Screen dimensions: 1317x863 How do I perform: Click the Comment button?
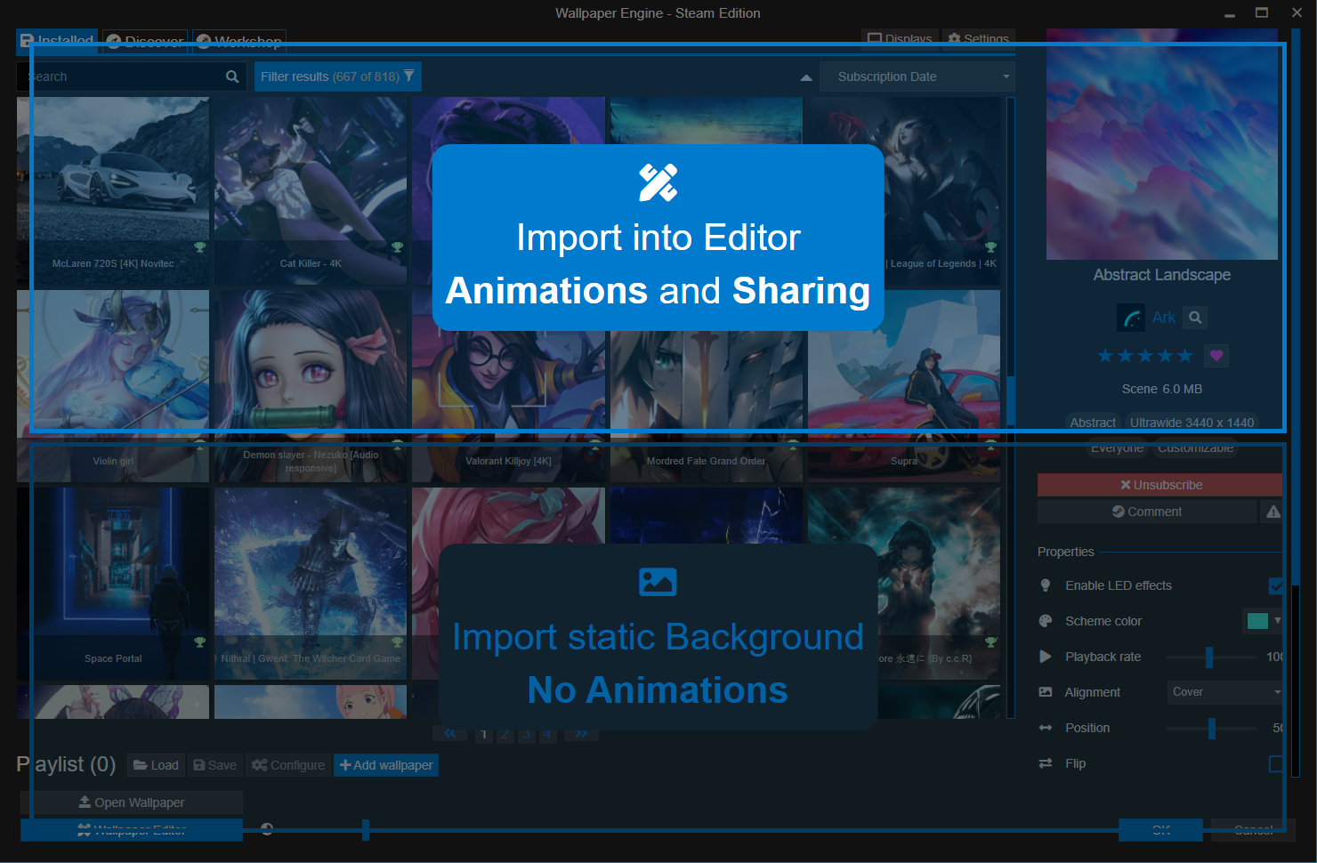point(1147,512)
